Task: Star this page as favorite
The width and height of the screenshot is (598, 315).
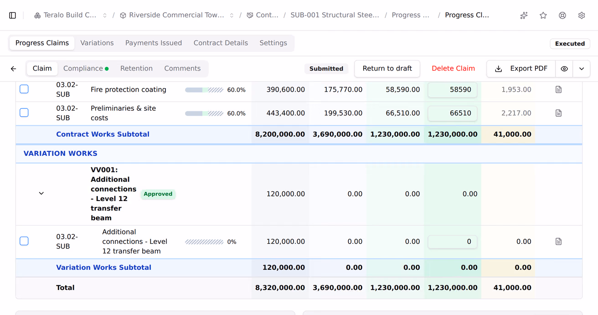Action: coord(543,15)
